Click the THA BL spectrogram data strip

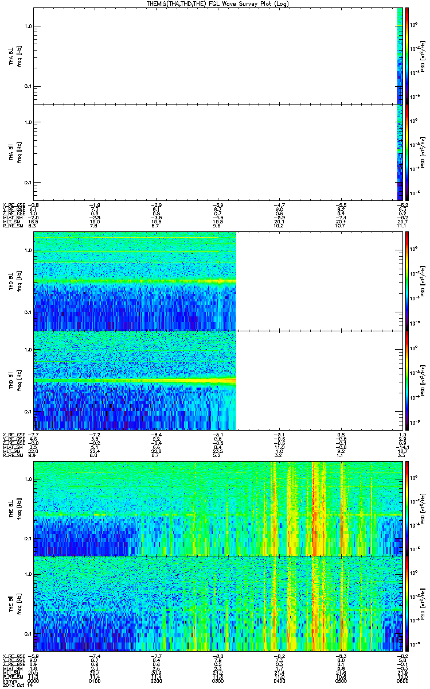pyautogui.click(x=399, y=56)
